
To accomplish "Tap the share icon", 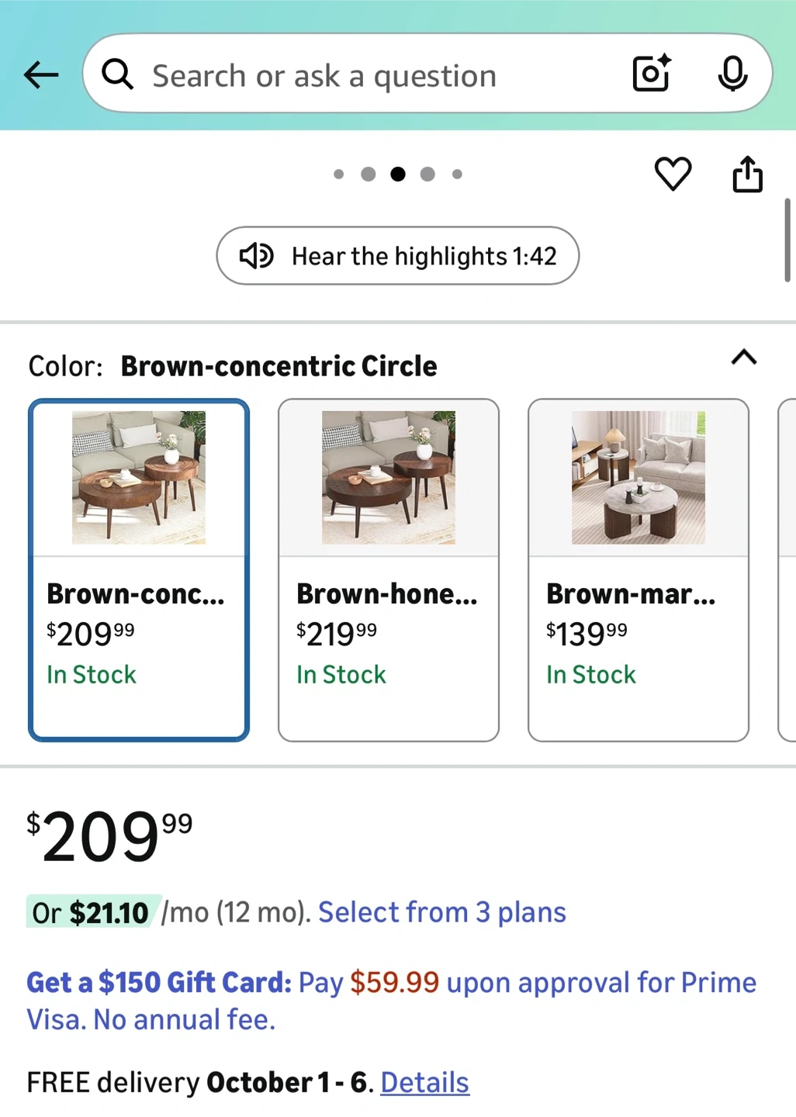I will click(x=747, y=174).
